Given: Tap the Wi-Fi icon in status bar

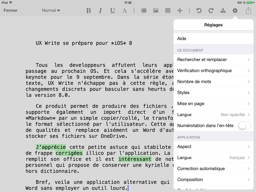Looking at the screenshot, I should 11,3.
